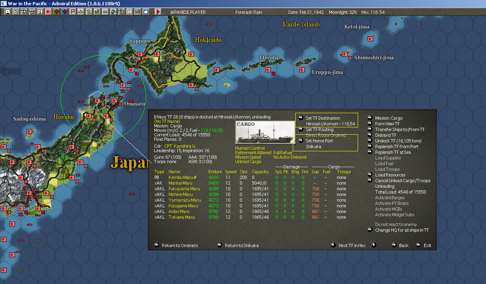
Task: Click the CARGO ship picture
Action: point(264,133)
